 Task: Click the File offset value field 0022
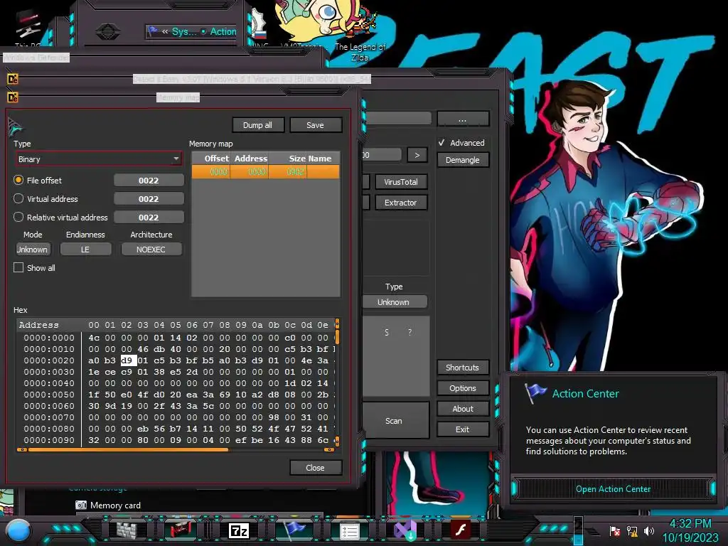coord(149,180)
